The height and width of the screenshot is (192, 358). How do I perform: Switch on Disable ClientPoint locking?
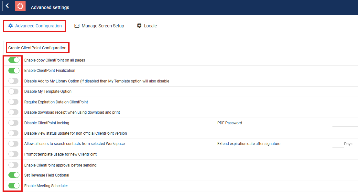coord(14,123)
